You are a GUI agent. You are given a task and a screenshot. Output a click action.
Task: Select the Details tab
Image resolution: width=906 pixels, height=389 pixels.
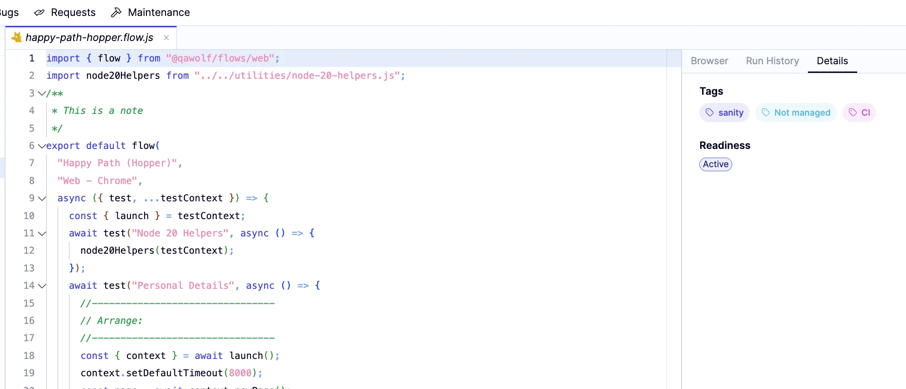coord(832,61)
